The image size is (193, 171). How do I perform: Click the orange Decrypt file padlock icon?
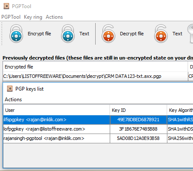coord(108,34)
